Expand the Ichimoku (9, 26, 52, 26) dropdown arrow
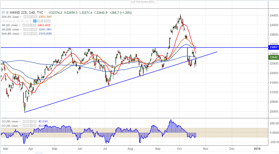This screenshot has width=279, height=154. [x=30, y=21]
